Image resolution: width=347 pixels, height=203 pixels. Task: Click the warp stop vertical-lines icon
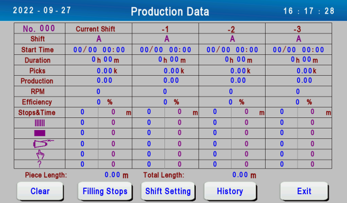[40, 123]
